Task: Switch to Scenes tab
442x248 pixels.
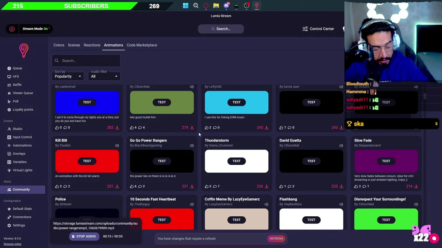Action: (74, 45)
